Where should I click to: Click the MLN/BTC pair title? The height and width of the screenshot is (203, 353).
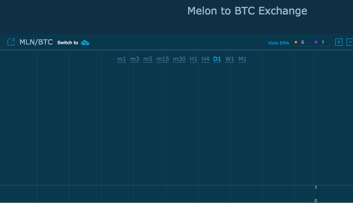tap(36, 42)
